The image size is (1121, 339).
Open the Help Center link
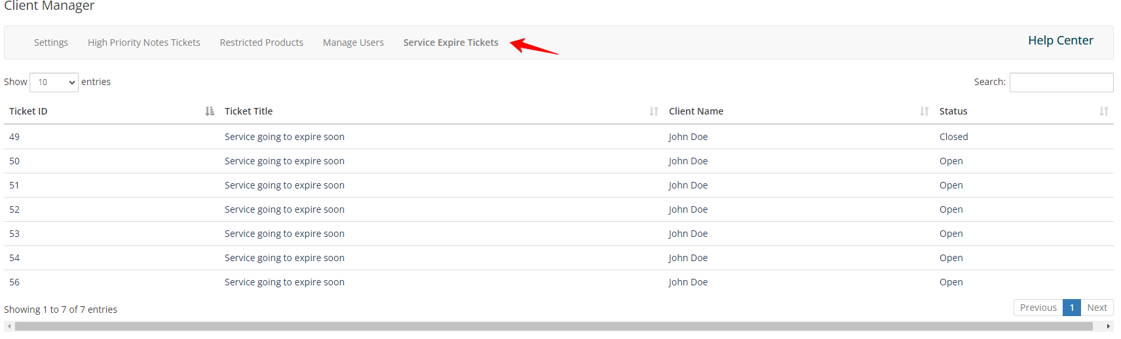point(1060,41)
